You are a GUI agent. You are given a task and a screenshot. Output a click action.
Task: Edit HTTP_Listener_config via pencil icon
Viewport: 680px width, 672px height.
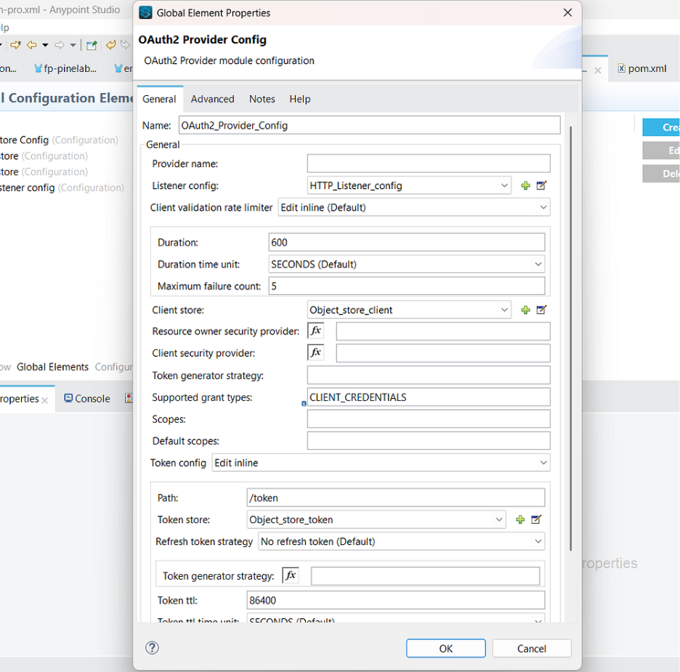(541, 185)
